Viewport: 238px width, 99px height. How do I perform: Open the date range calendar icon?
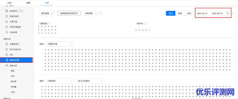click(227, 13)
